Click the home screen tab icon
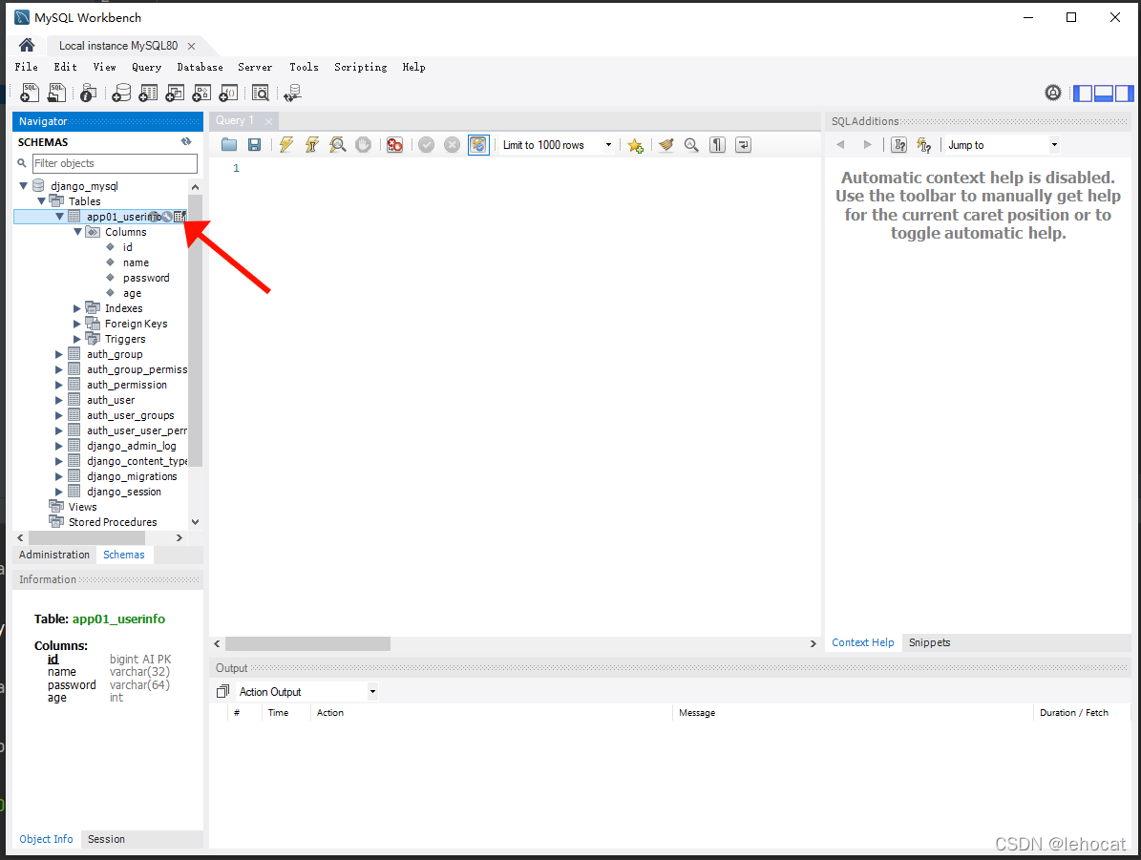Viewport: 1141px width, 860px height. click(27, 45)
